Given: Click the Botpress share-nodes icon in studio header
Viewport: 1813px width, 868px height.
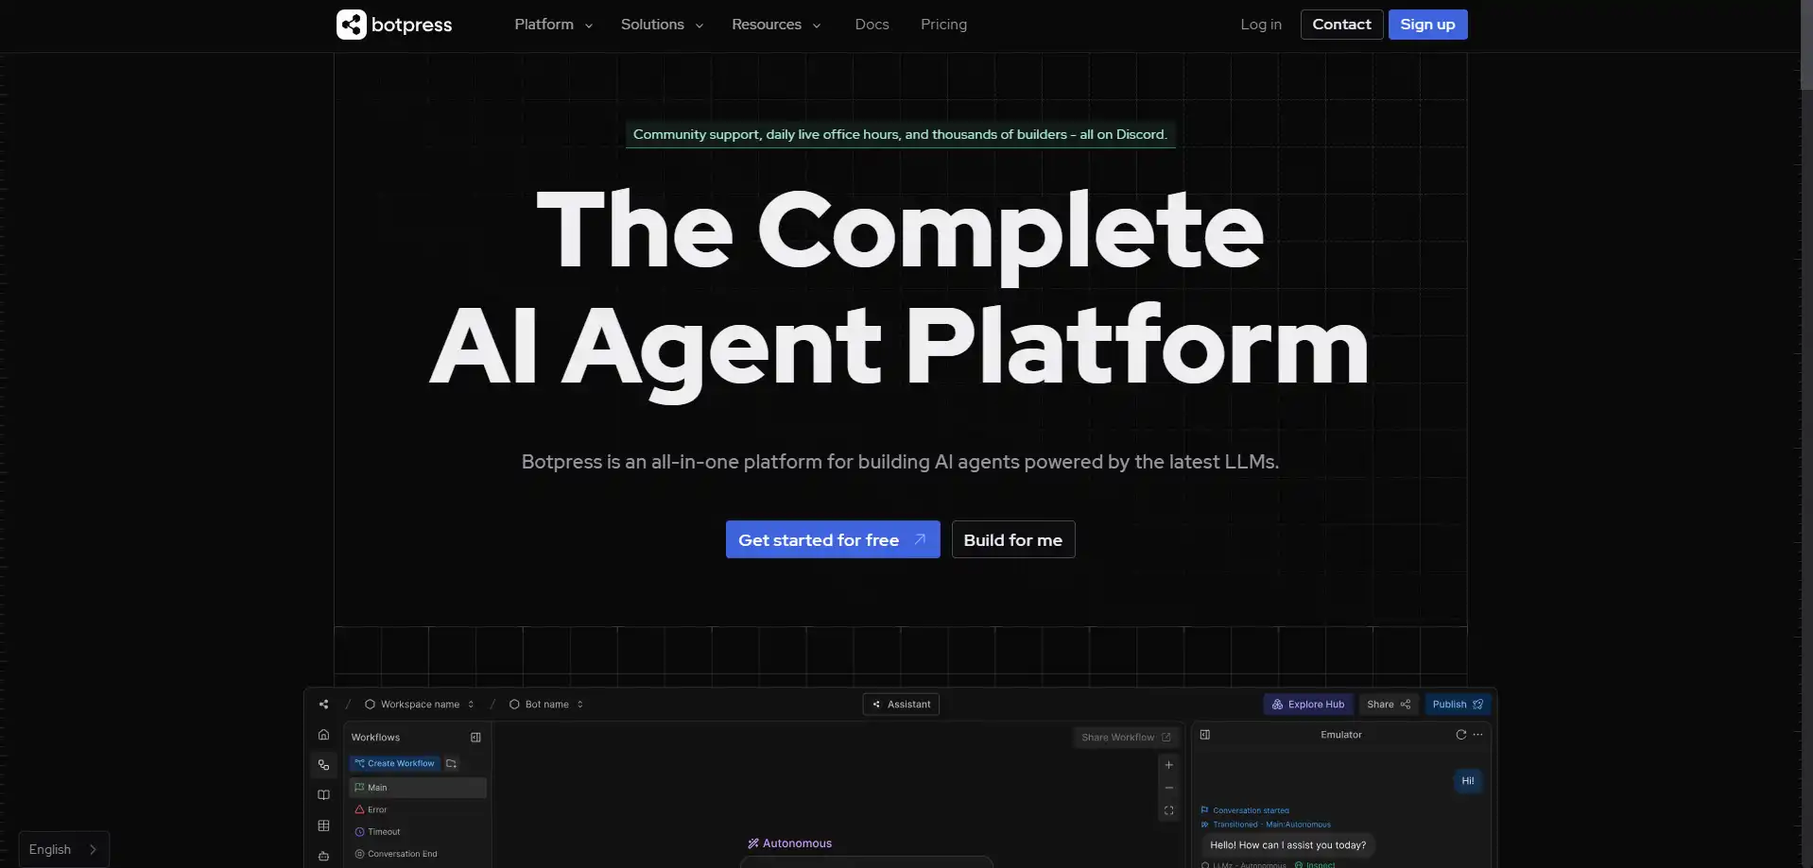Looking at the screenshot, I should pyautogui.click(x=323, y=705).
